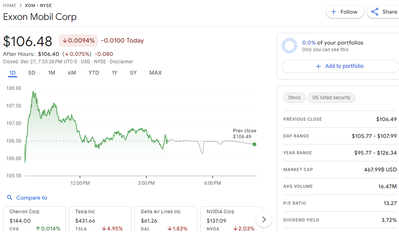This screenshot has width=399, height=232.
Task: Click the DAY RANGE value $105.77 - $107.99
Action: (x=374, y=136)
